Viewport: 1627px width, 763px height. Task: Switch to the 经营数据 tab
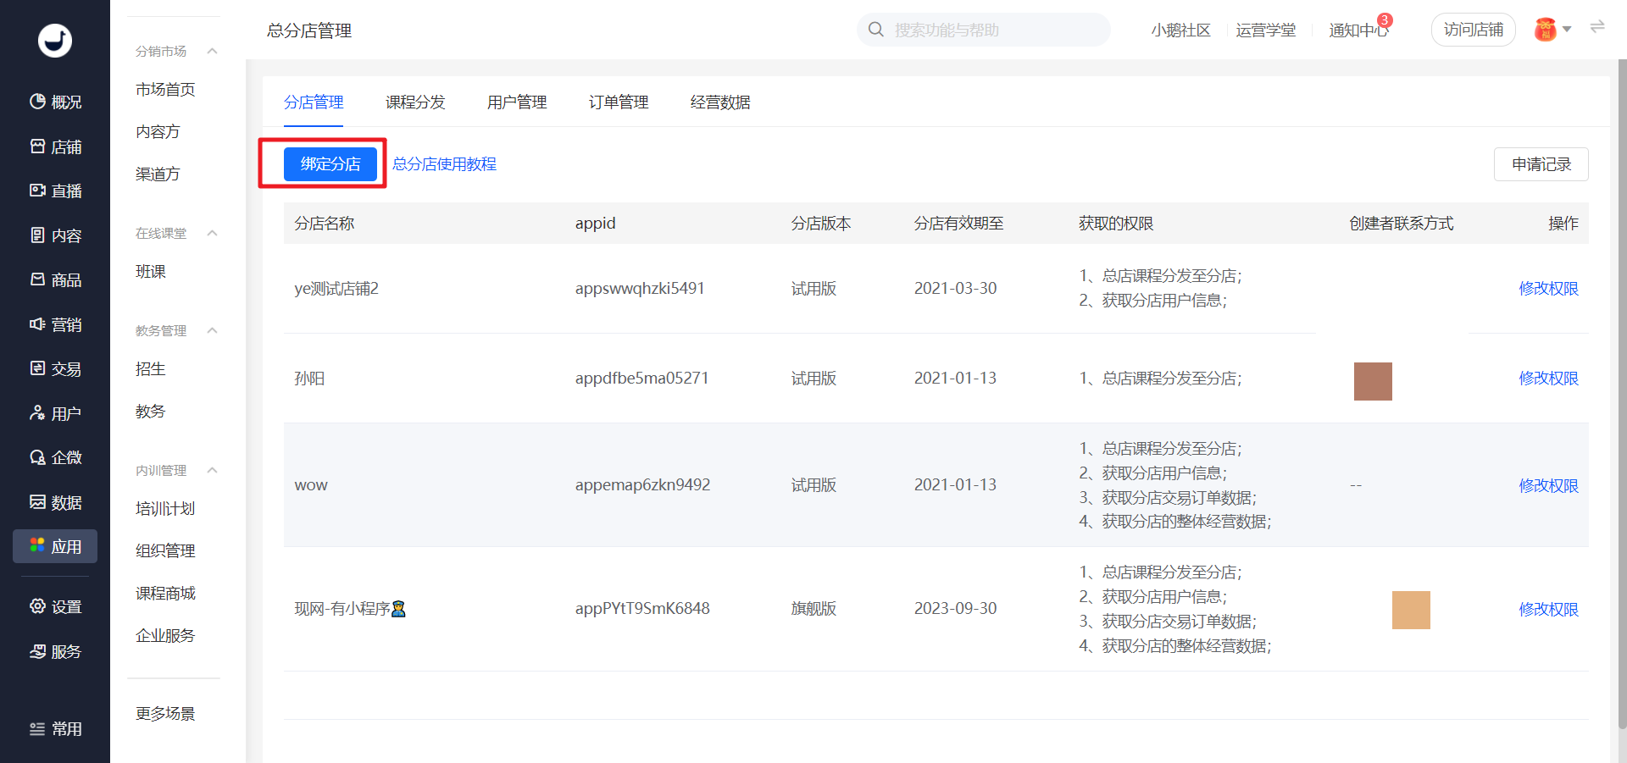coord(720,102)
